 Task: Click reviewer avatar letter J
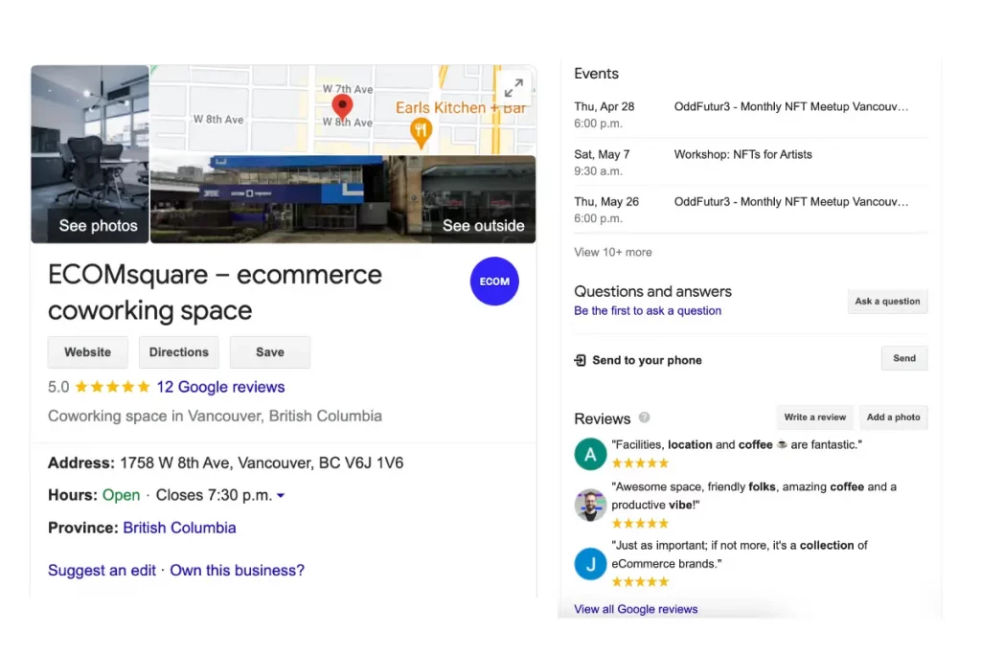(590, 564)
